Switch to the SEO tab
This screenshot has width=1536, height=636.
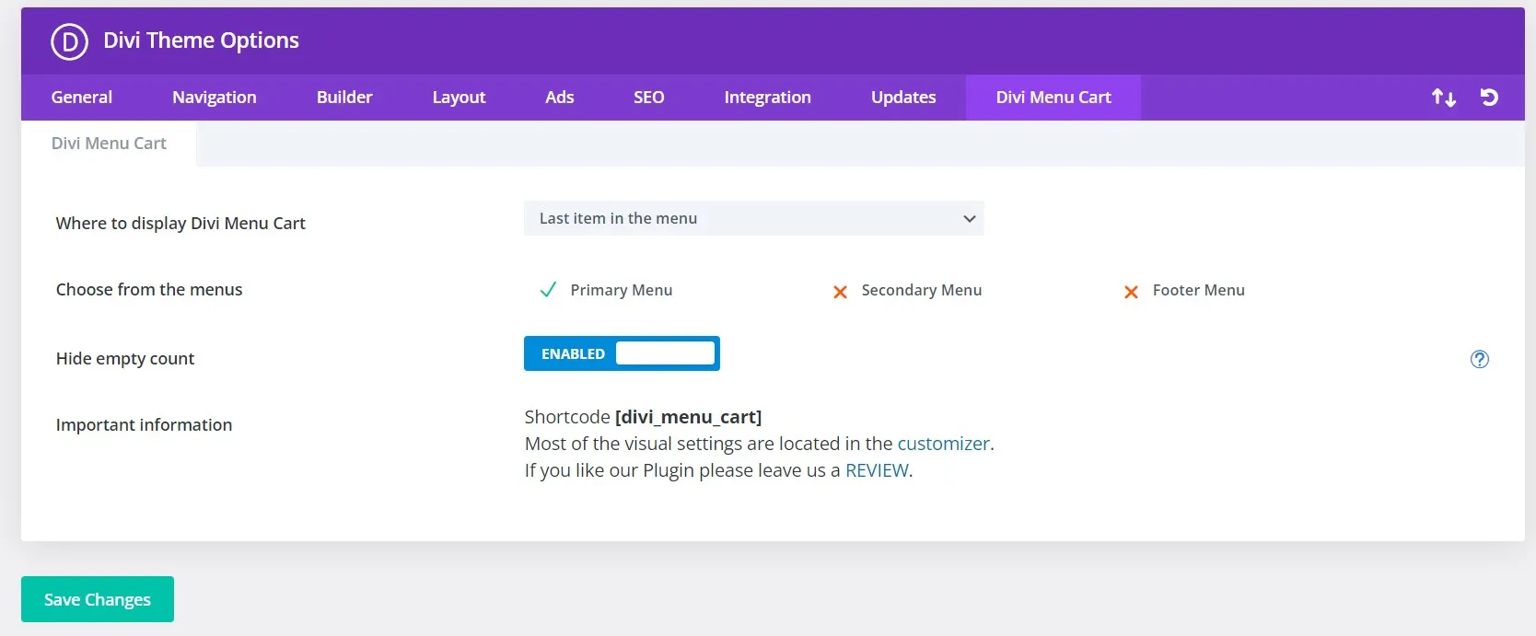pyautogui.click(x=648, y=98)
